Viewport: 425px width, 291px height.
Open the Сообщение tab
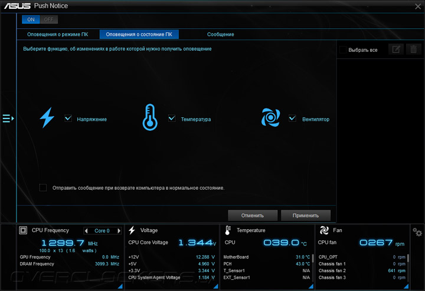click(x=221, y=34)
